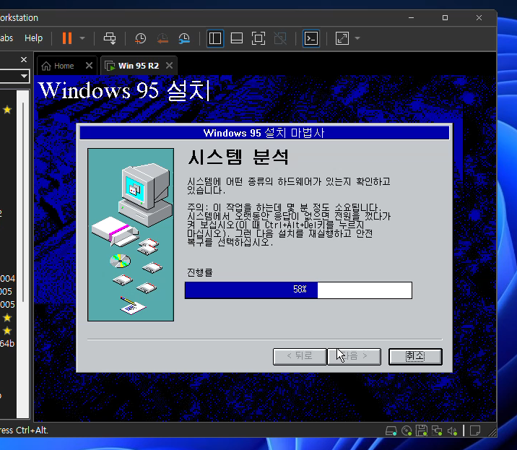Open the library search dropdown arrow
The height and width of the screenshot is (450, 517).
click(x=24, y=77)
